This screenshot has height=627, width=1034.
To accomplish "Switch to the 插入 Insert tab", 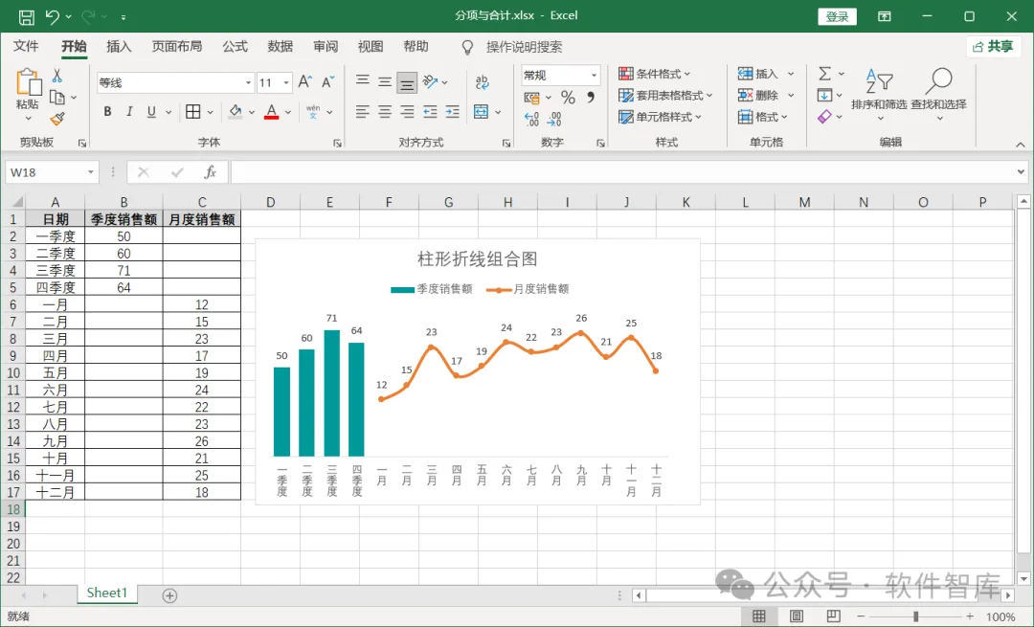I will tap(119, 46).
